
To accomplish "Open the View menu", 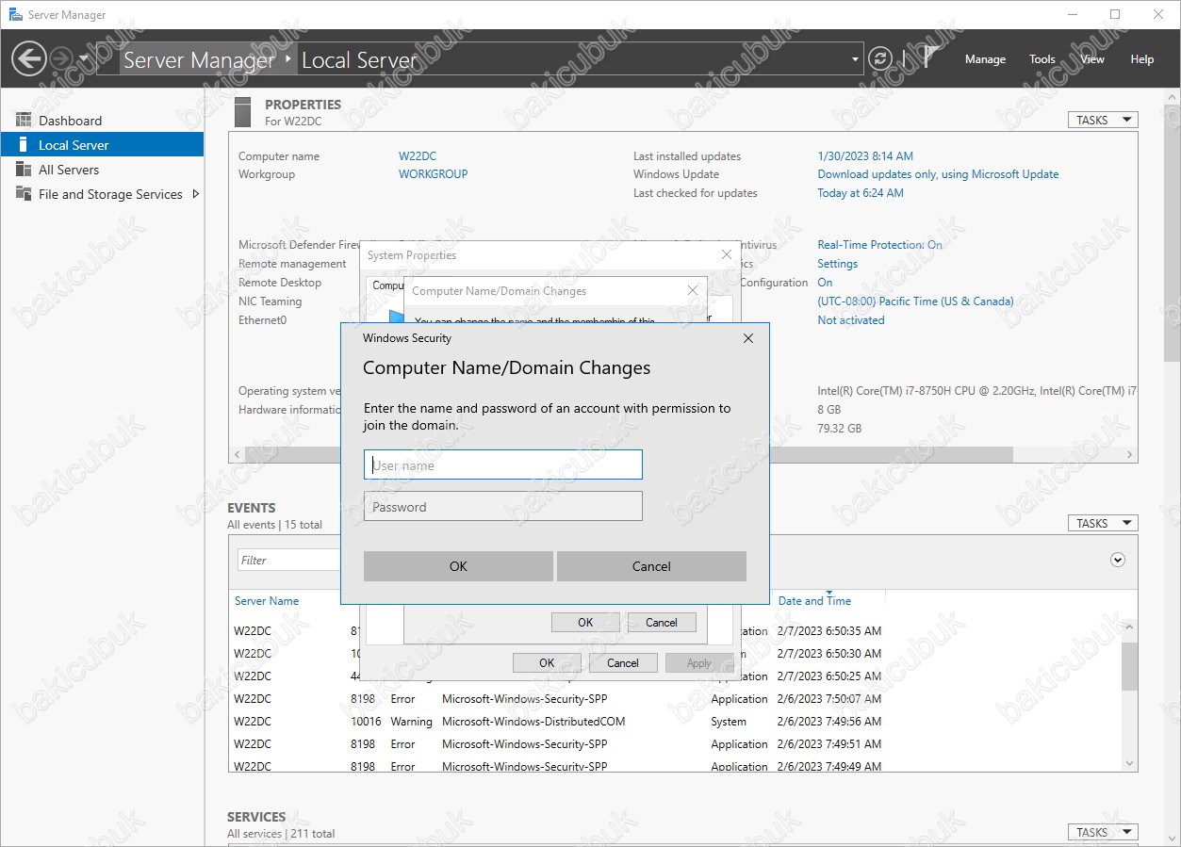I will pyautogui.click(x=1092, y=58).
